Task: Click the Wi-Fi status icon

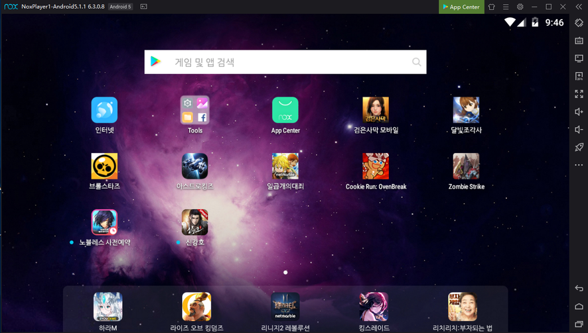Action: tap(510, 22)
